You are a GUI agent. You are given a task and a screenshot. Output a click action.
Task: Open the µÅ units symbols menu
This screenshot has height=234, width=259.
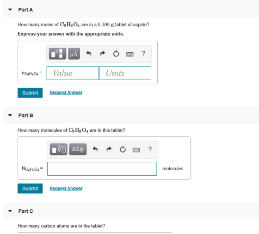[x=74, y=54]
